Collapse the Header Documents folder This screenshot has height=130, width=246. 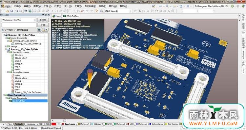8,52
